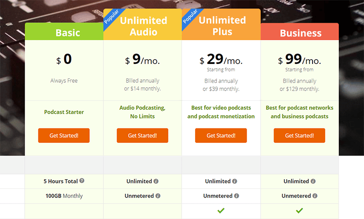The width and height of the screenshot is (364, 219).
Task: Click the Unmetered info icon in Business column
Action: (315, 196)
